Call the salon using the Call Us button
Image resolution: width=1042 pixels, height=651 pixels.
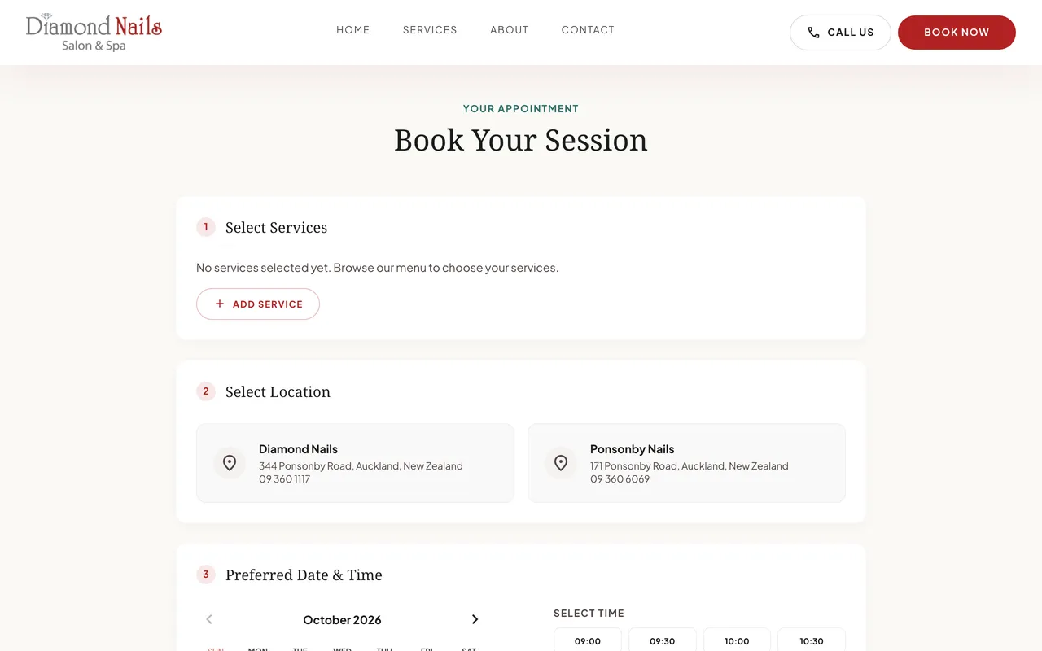840,33
